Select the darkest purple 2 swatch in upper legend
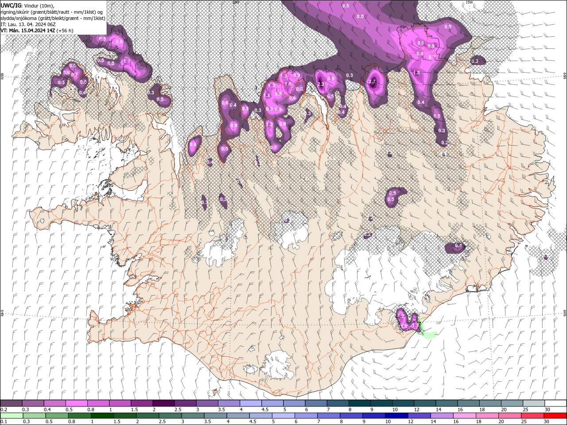This screenshot has width=567, height=425. [163, 403]
